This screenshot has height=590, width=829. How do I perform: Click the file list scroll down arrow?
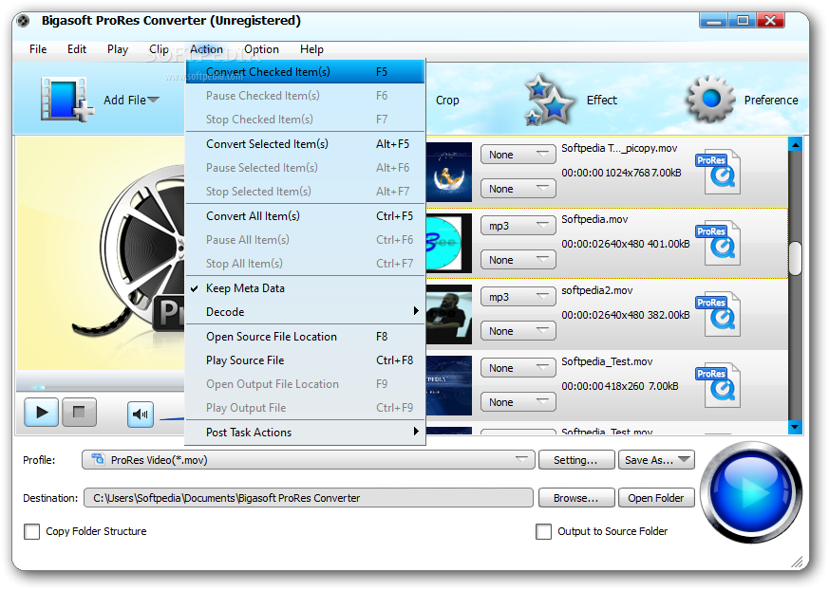(x=795, y=427)
